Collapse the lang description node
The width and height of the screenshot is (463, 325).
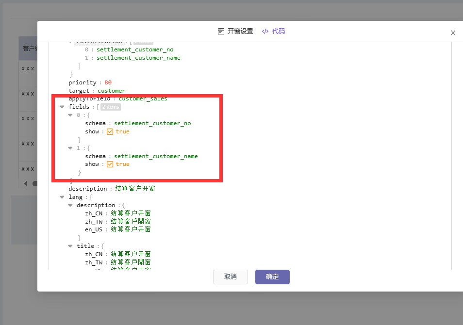pyautogui.click(x=70, y=206)
